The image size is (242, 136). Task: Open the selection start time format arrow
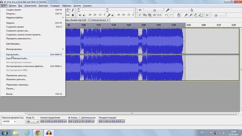[66, 122]
